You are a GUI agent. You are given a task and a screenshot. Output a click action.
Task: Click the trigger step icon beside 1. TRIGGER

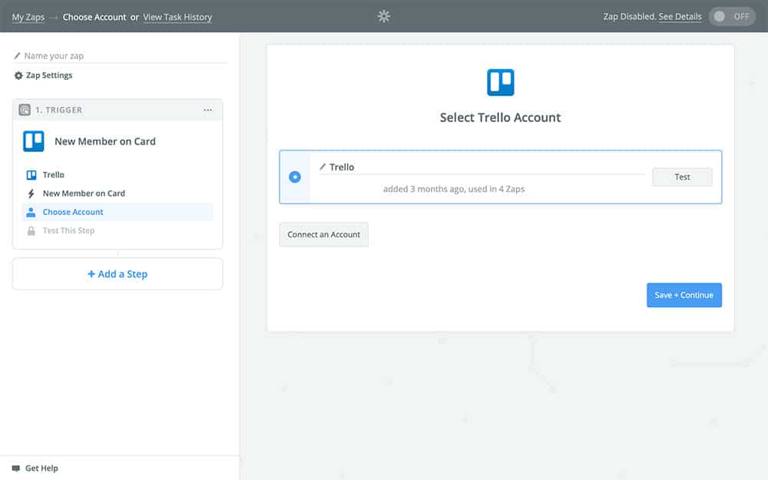tap(25, 110)
